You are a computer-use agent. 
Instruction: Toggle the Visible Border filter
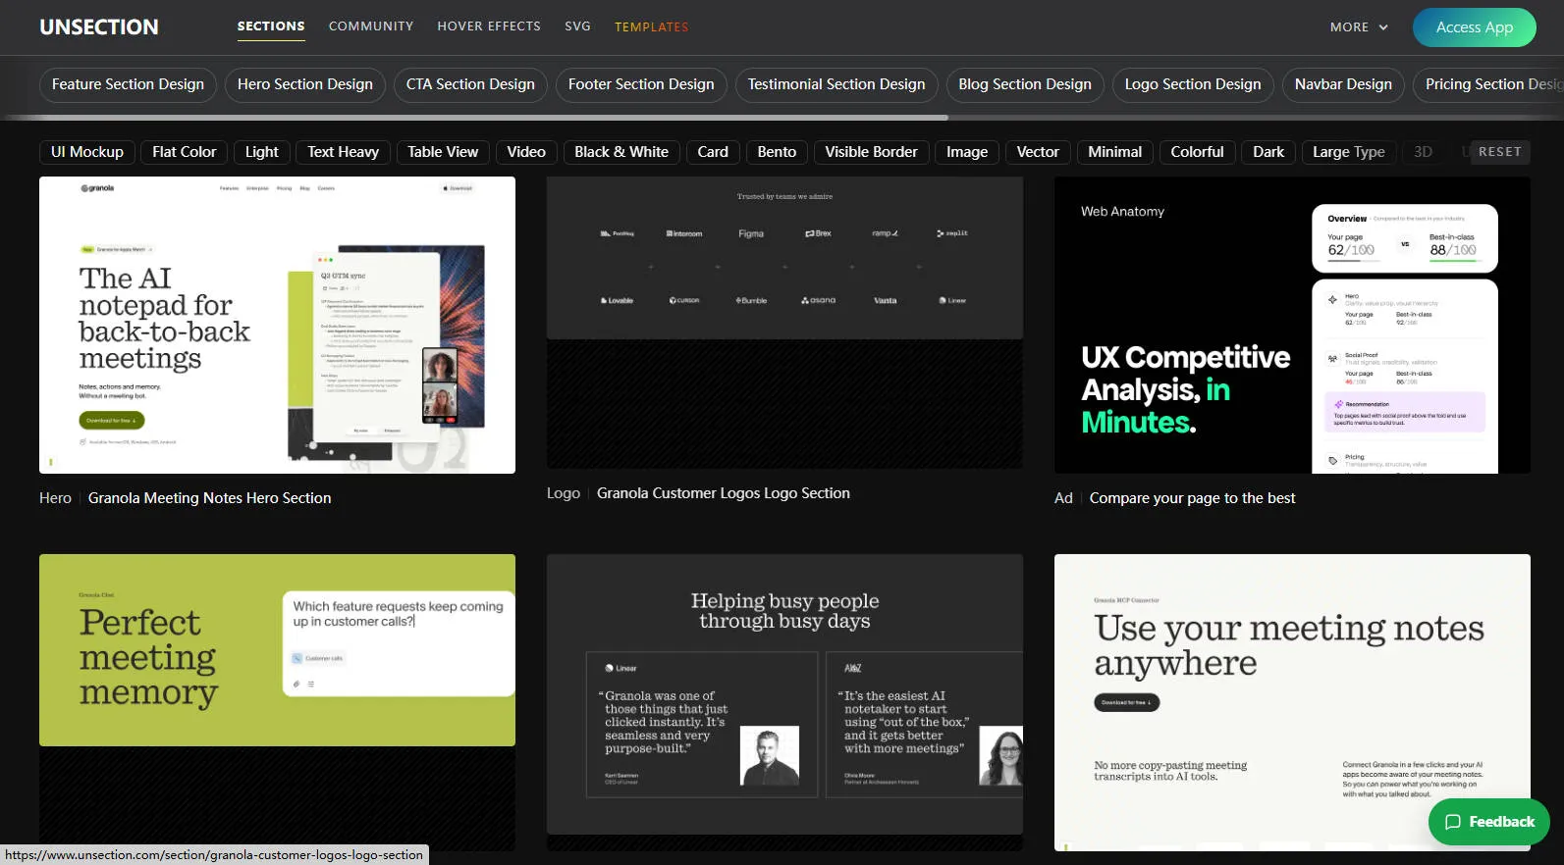[871, 152]
